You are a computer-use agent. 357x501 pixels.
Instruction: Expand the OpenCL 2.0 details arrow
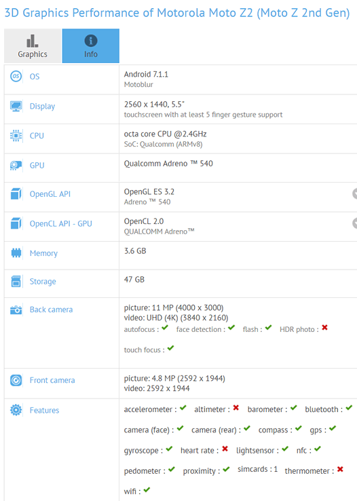[354, 223]
